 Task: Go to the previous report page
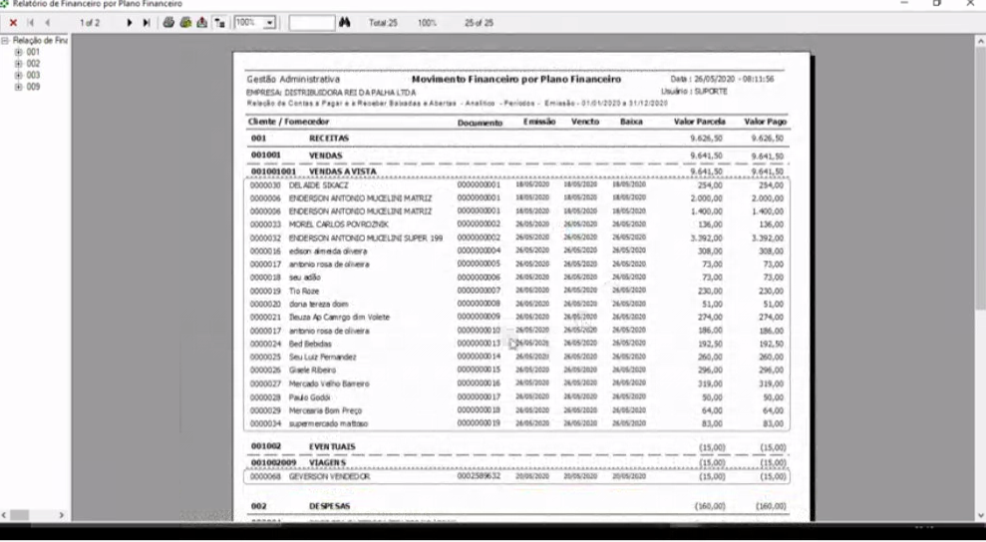47,23
